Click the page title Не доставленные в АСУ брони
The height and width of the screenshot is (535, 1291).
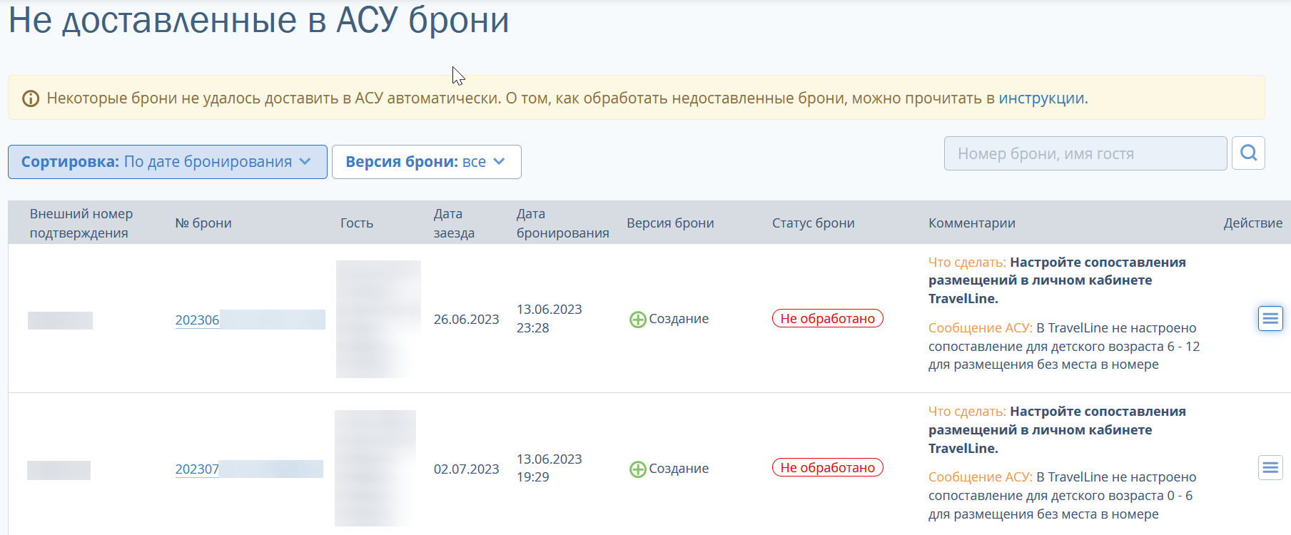[x=259, y=20]
